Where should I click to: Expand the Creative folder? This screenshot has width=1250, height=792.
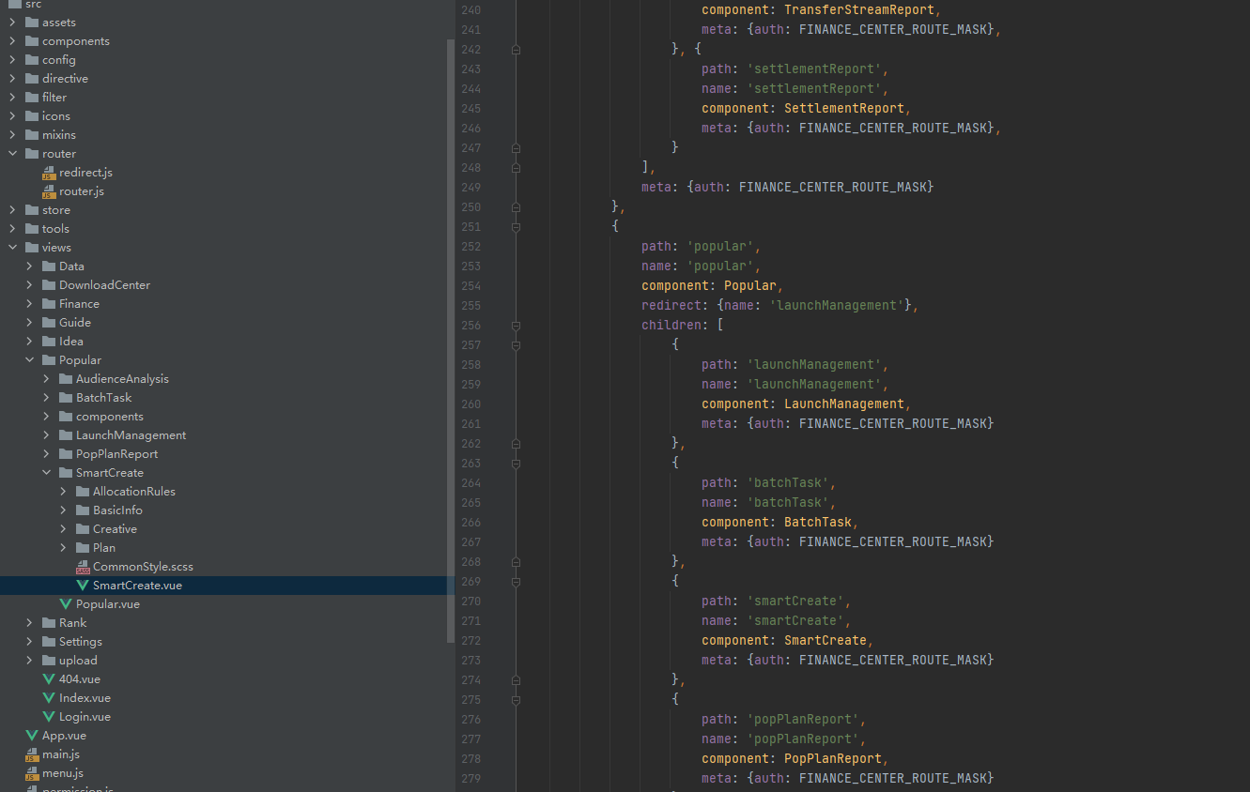(x=63, y=529)
